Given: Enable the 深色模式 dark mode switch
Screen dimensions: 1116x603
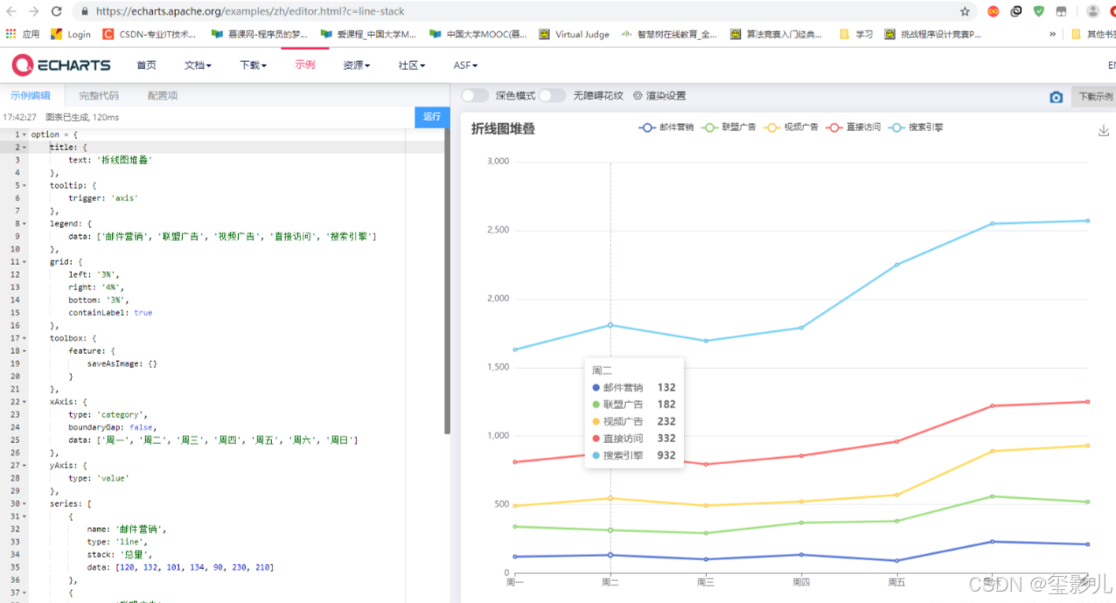Looking at the screenshot, I should click(473, 96).
